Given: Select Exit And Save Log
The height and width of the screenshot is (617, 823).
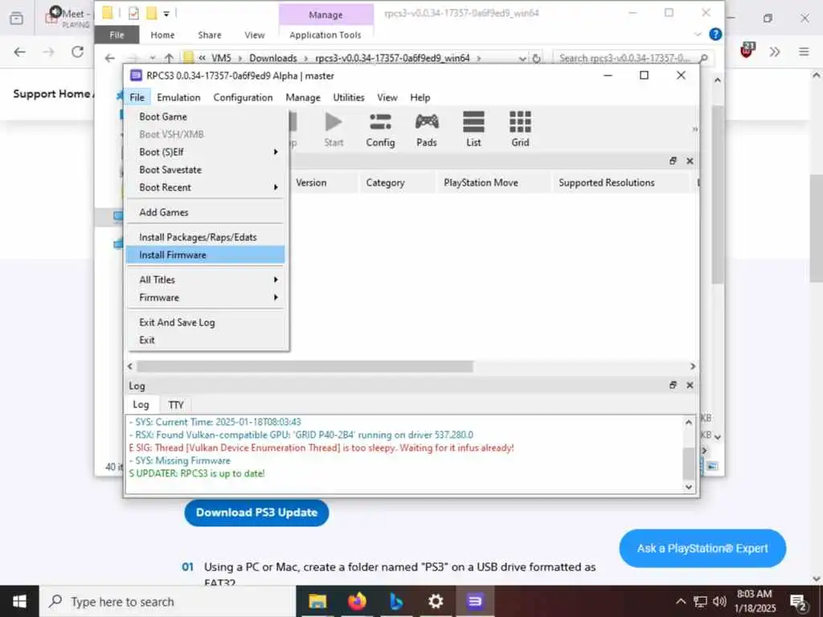Looking at the screenshot, I should 205,322.
